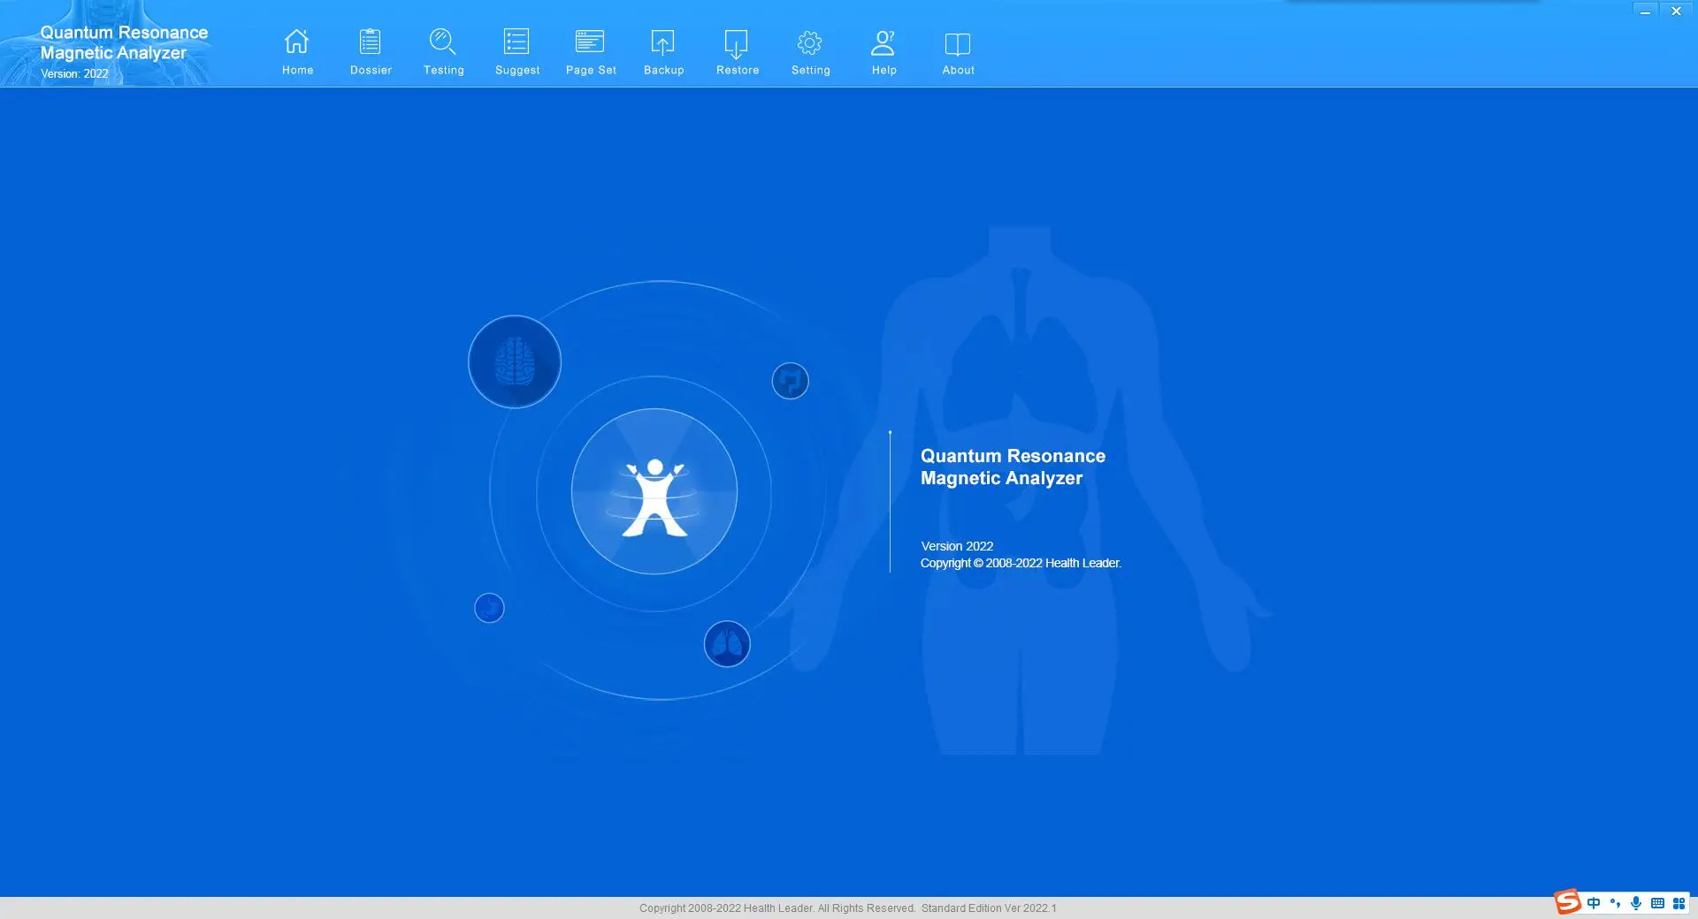1698x919 pixels.
Task: Open the IME soft keyboard
Action: point(1657,903)
